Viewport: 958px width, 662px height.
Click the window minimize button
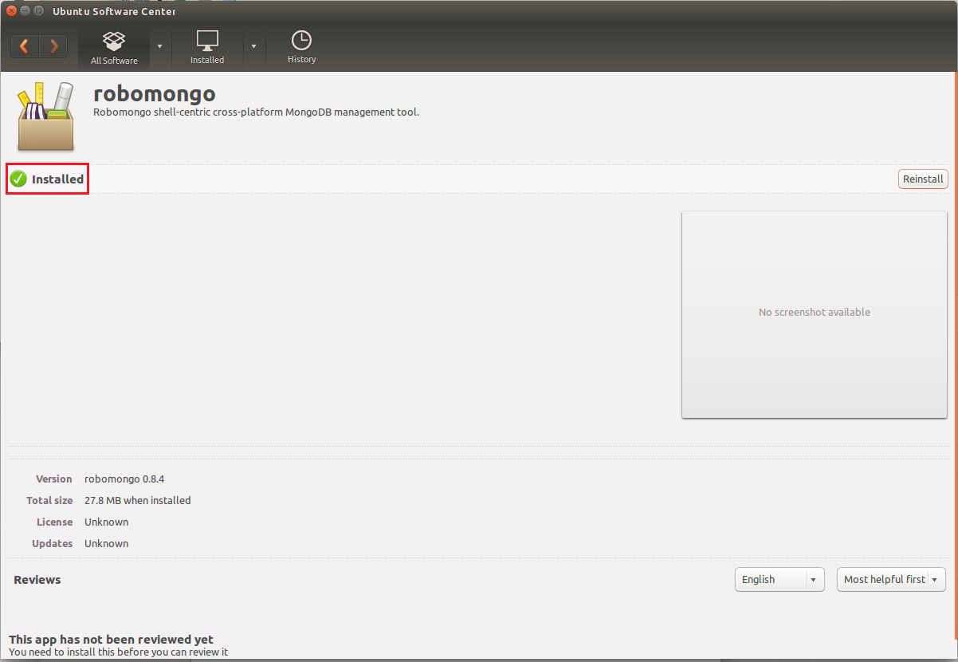pyautogui.click(x=25, y=11)
